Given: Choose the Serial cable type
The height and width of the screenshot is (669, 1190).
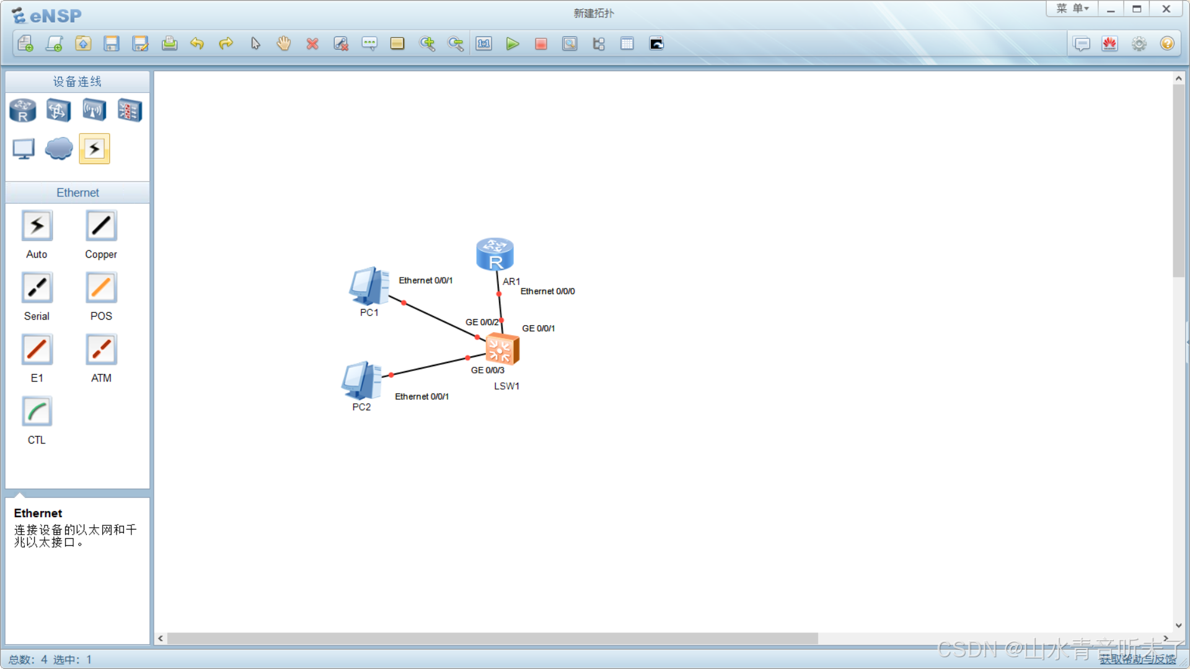Looking at the screenshot, I should click(37, 288).
